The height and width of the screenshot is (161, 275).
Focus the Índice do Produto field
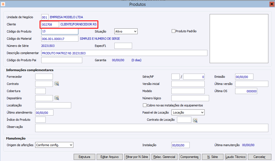(x=40, y=120)
